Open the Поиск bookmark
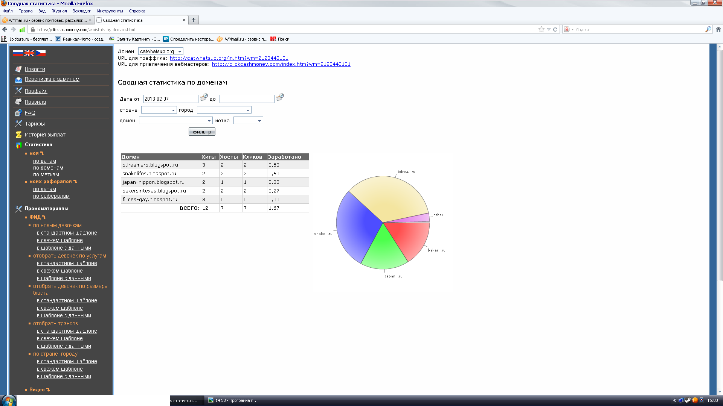Viewport: 723px width, 406px height. coord(280,39)
